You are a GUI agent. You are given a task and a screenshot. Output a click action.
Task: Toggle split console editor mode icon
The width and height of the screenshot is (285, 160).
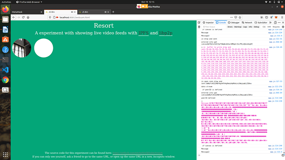[x=283, y=155]
